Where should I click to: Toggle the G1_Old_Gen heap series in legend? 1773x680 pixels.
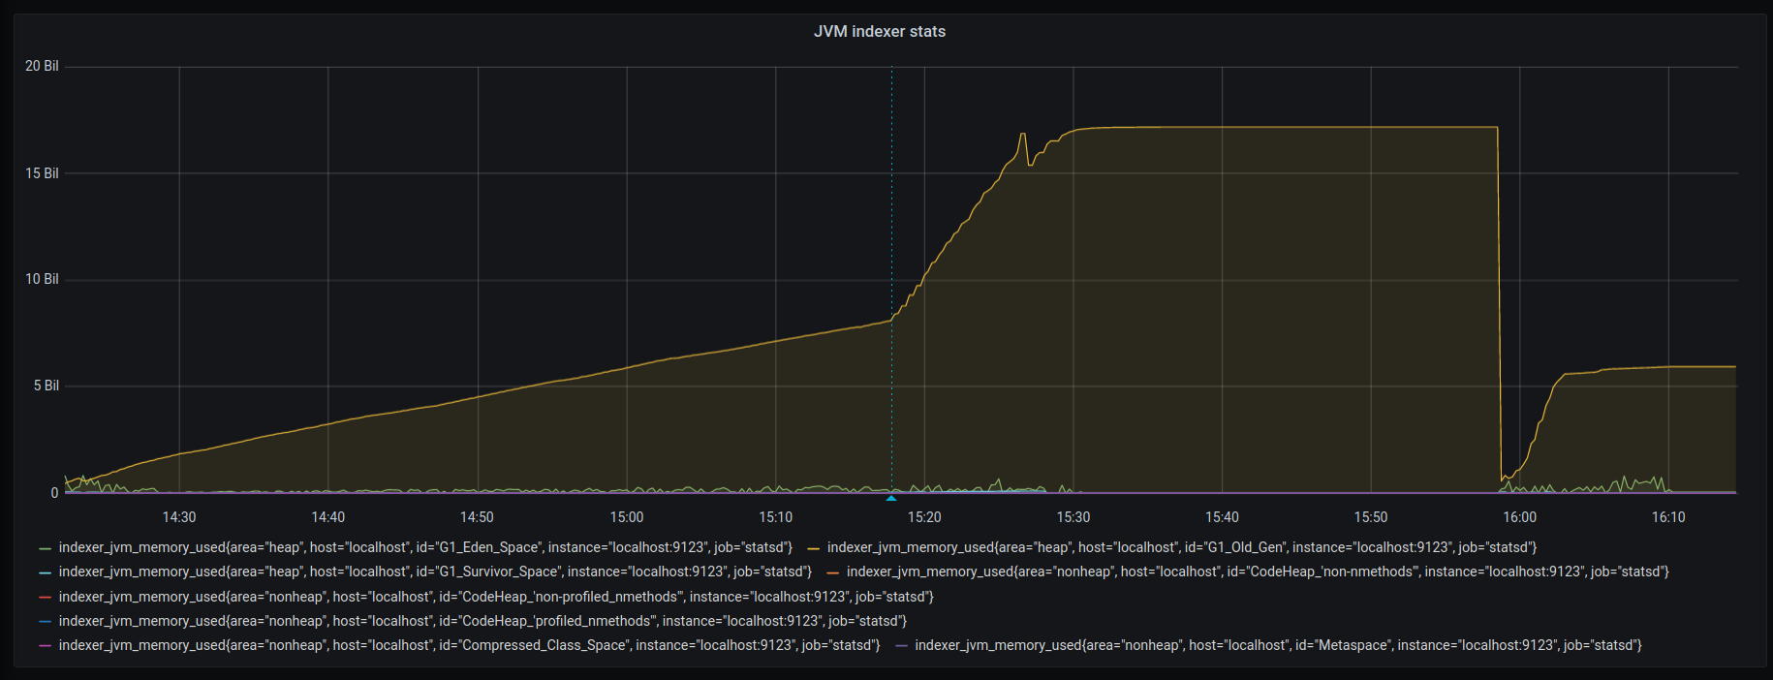(x=1182, y=547)
